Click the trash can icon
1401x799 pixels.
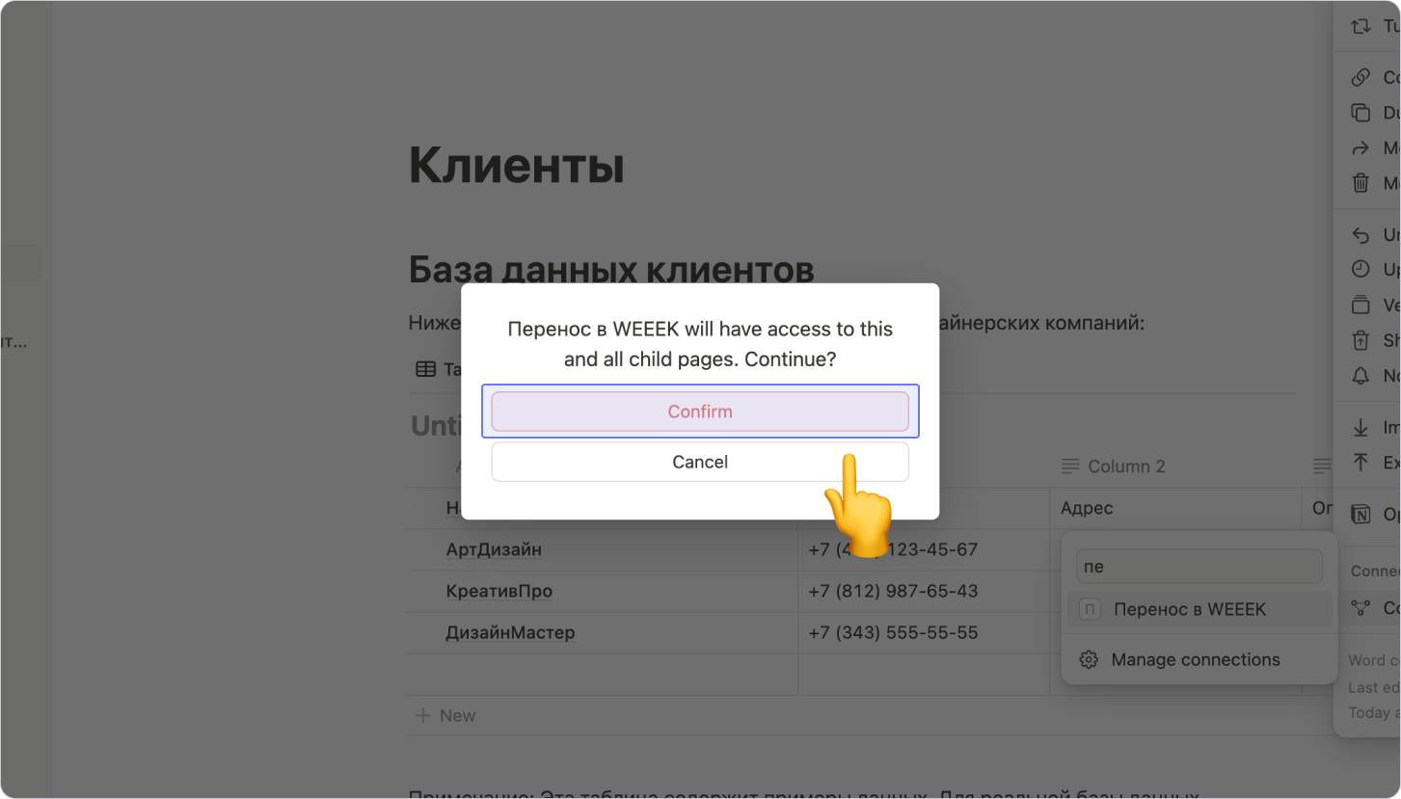(x=1361, y=183)
